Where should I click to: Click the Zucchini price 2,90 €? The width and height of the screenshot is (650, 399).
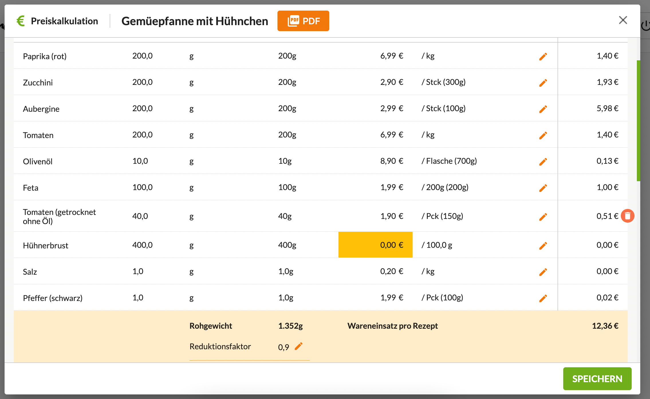click(x=392, y=82)
